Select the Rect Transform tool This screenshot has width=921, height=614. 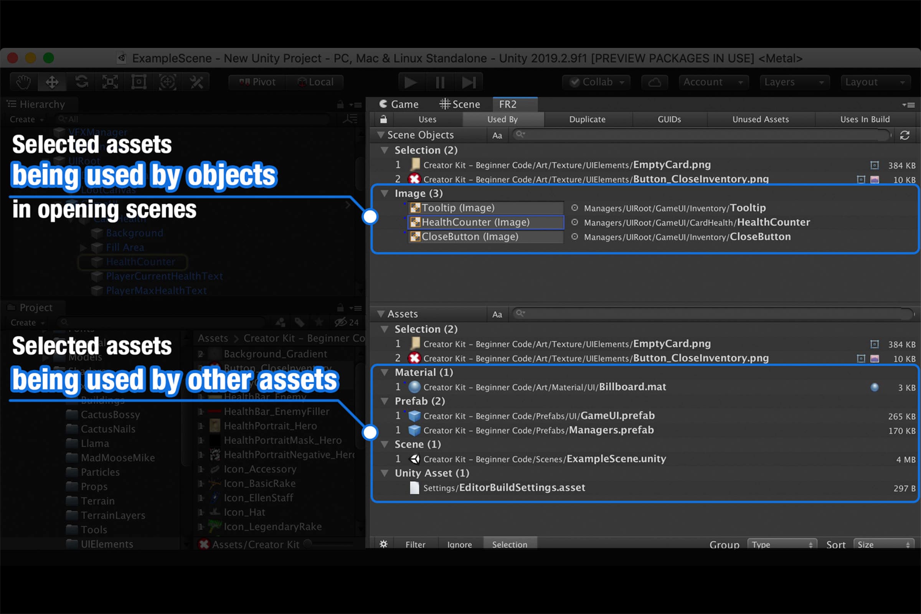(139, 82)
